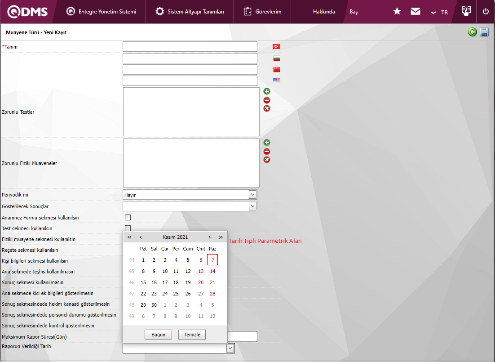Click Zorunlu Testler list box
Viewport: 495px width, 362px height.
tap(191, 112)
